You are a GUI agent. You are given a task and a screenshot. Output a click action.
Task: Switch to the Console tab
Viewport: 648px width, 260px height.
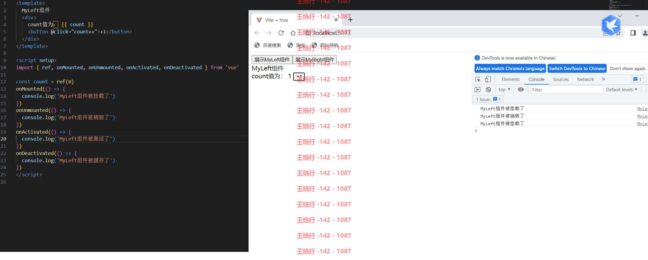click(x=536, y=79)
